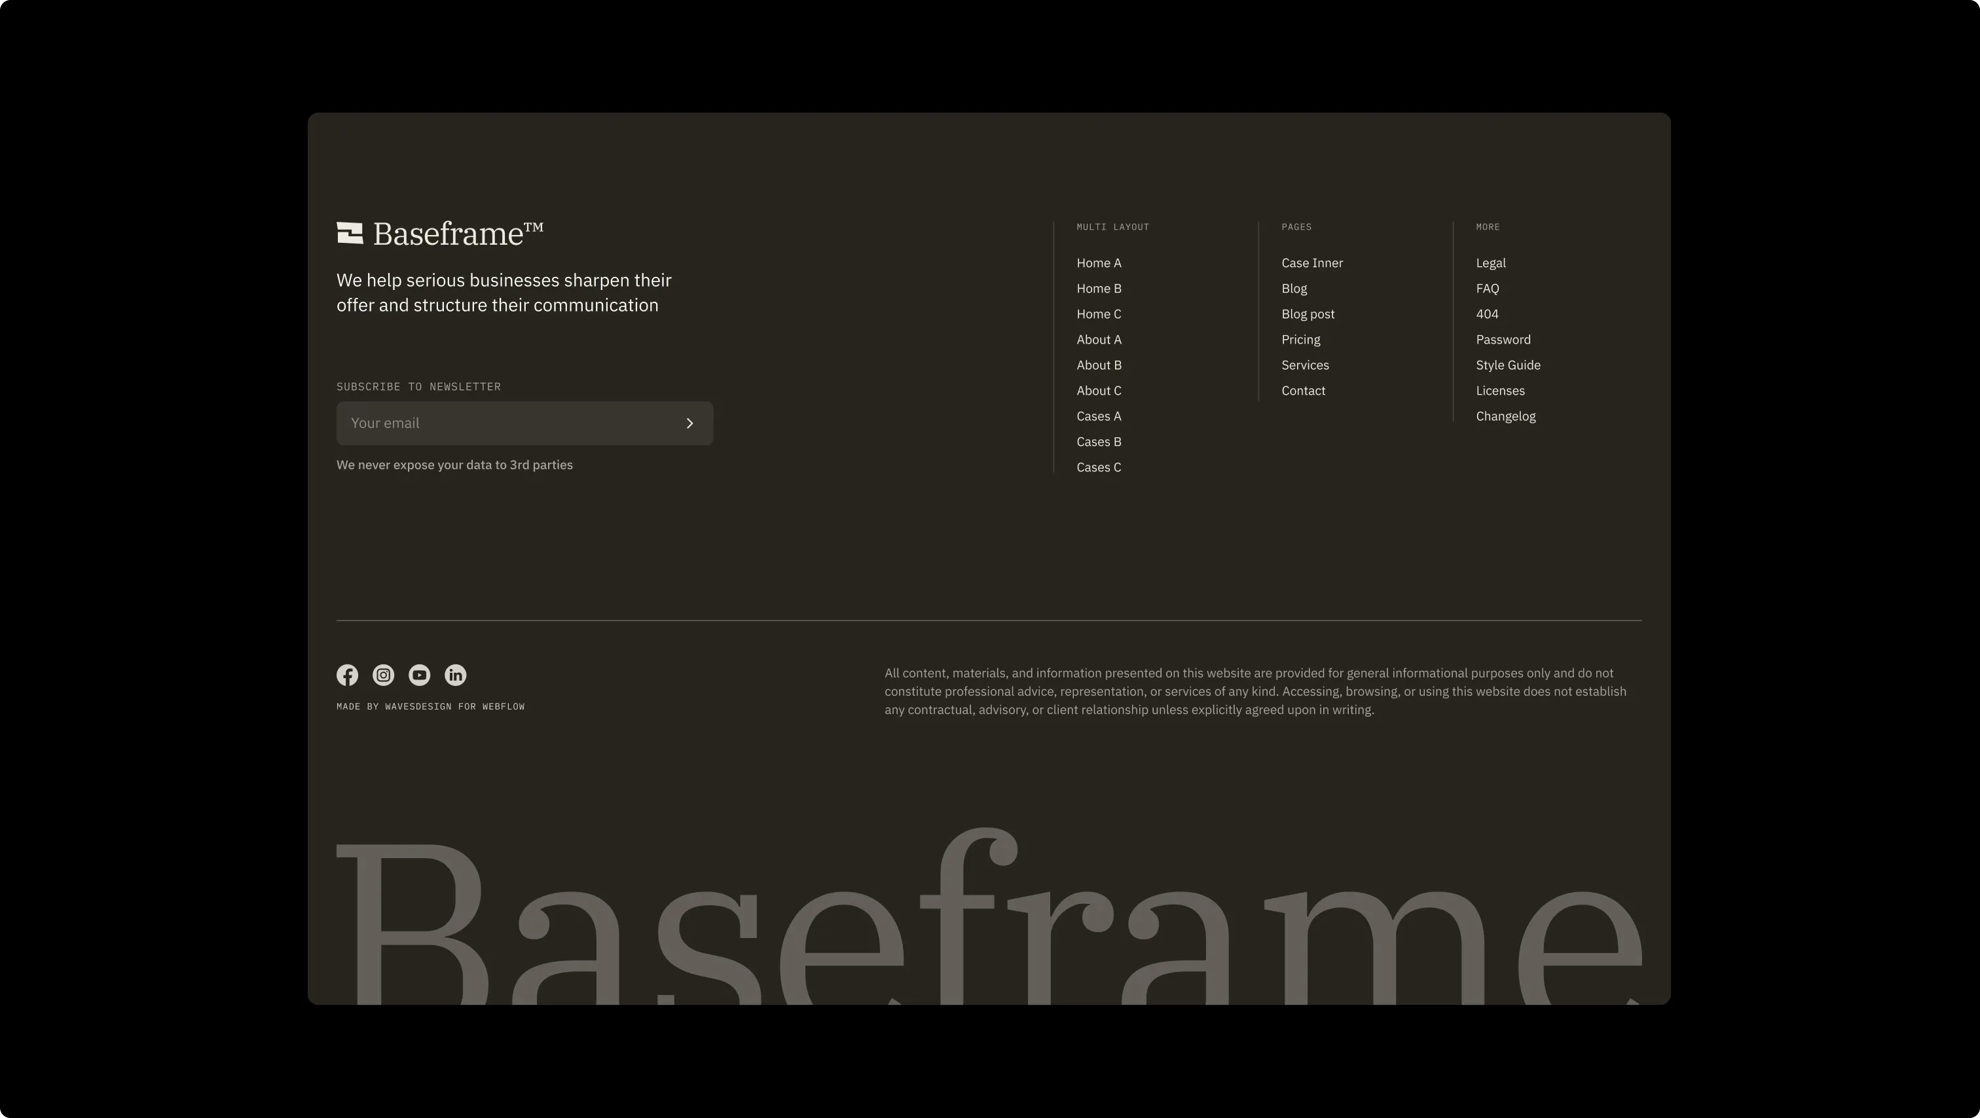Click the Baseframe logo mark
Image resolution: width=1980 pixels, height=1118 pixels.
350,233
